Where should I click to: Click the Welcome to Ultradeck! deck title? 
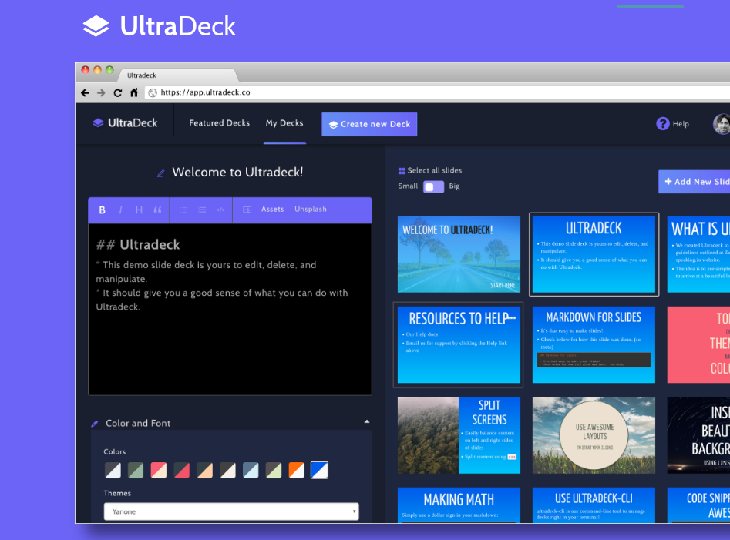click(237, 172)
